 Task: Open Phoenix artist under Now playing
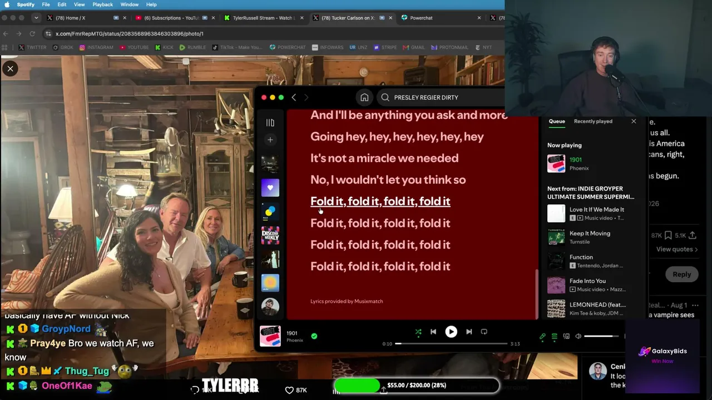tap(579, 168)
